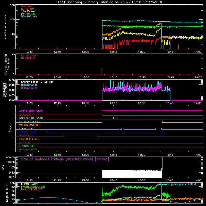Click the 'SC_IN_SUNLIGHT' flag label
This screenshot has width=206, height=206.
[30, 122]
